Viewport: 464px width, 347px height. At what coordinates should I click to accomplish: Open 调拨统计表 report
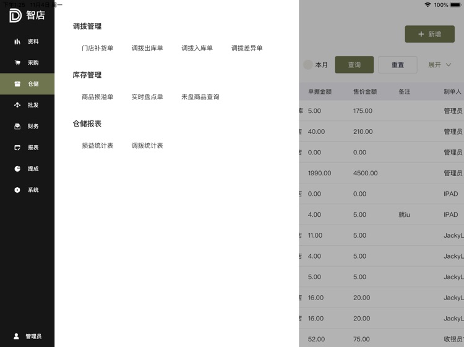(x=147, y=146)
